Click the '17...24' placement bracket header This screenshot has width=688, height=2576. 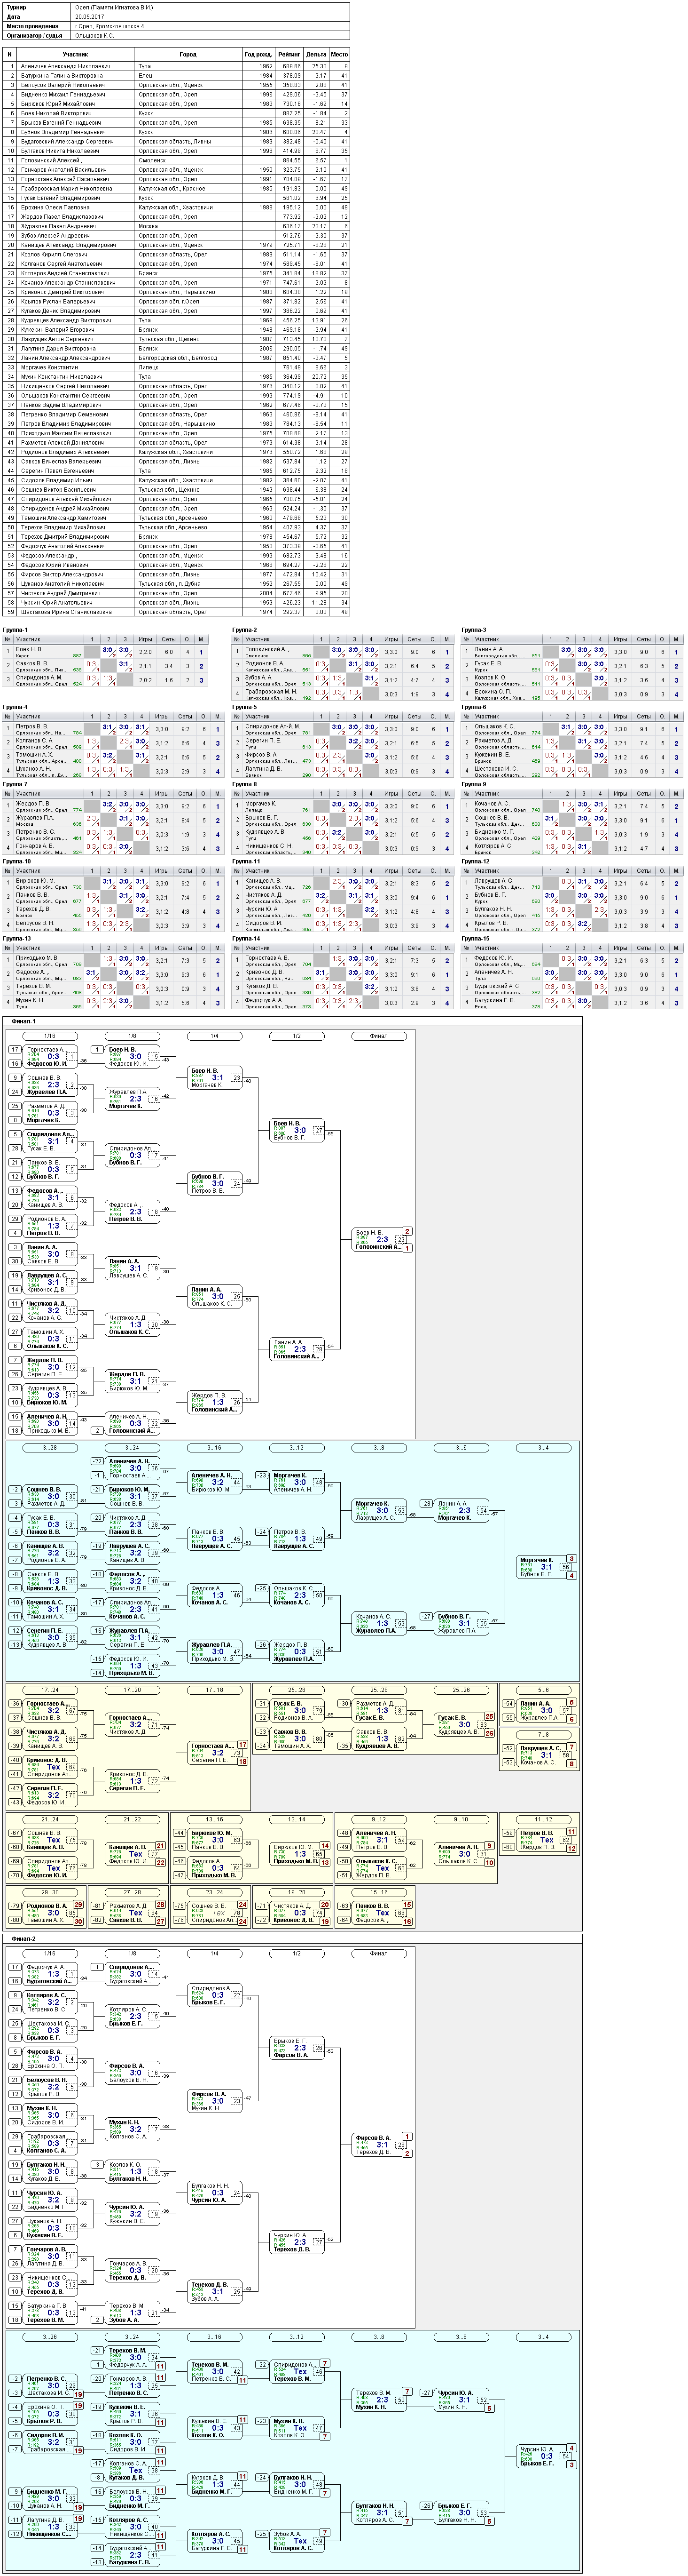50,1690
